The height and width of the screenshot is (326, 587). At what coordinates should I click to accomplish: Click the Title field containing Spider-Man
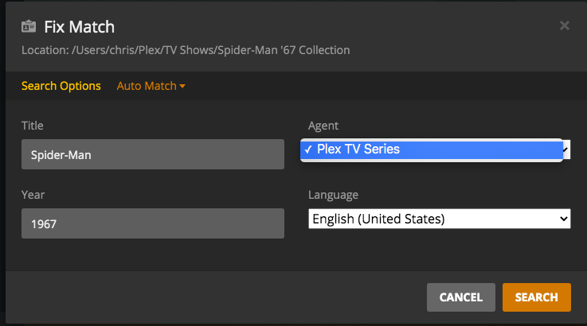click(x=153, y=154)
